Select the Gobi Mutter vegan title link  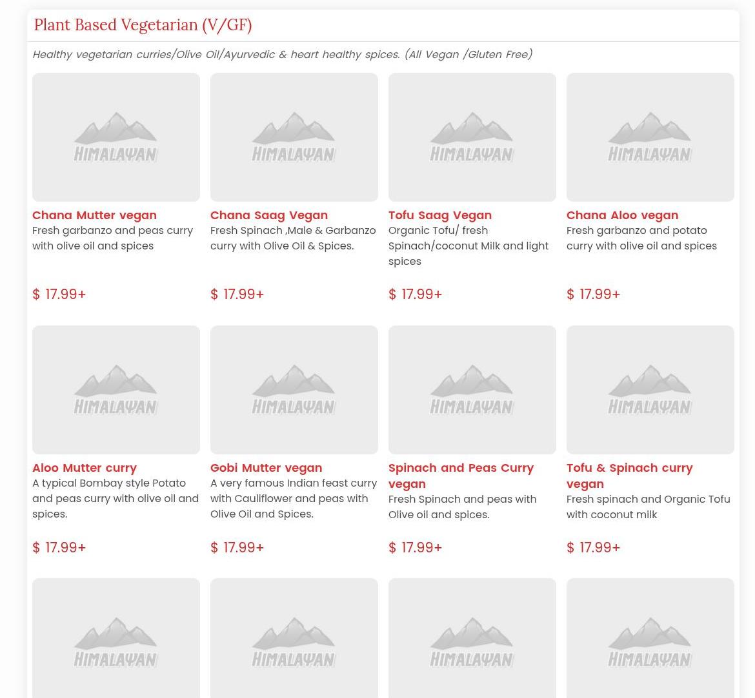coord(266,468)
